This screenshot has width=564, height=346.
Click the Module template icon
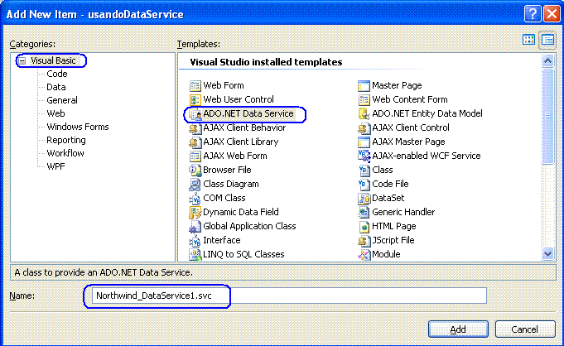click(364, 254)
